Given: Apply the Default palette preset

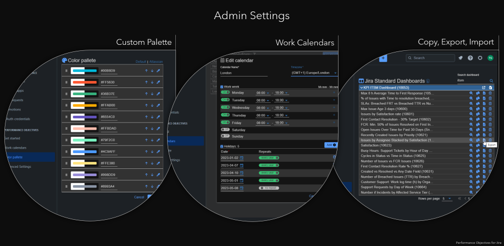Looking at the screenshot, I should (x=141, y=62).
